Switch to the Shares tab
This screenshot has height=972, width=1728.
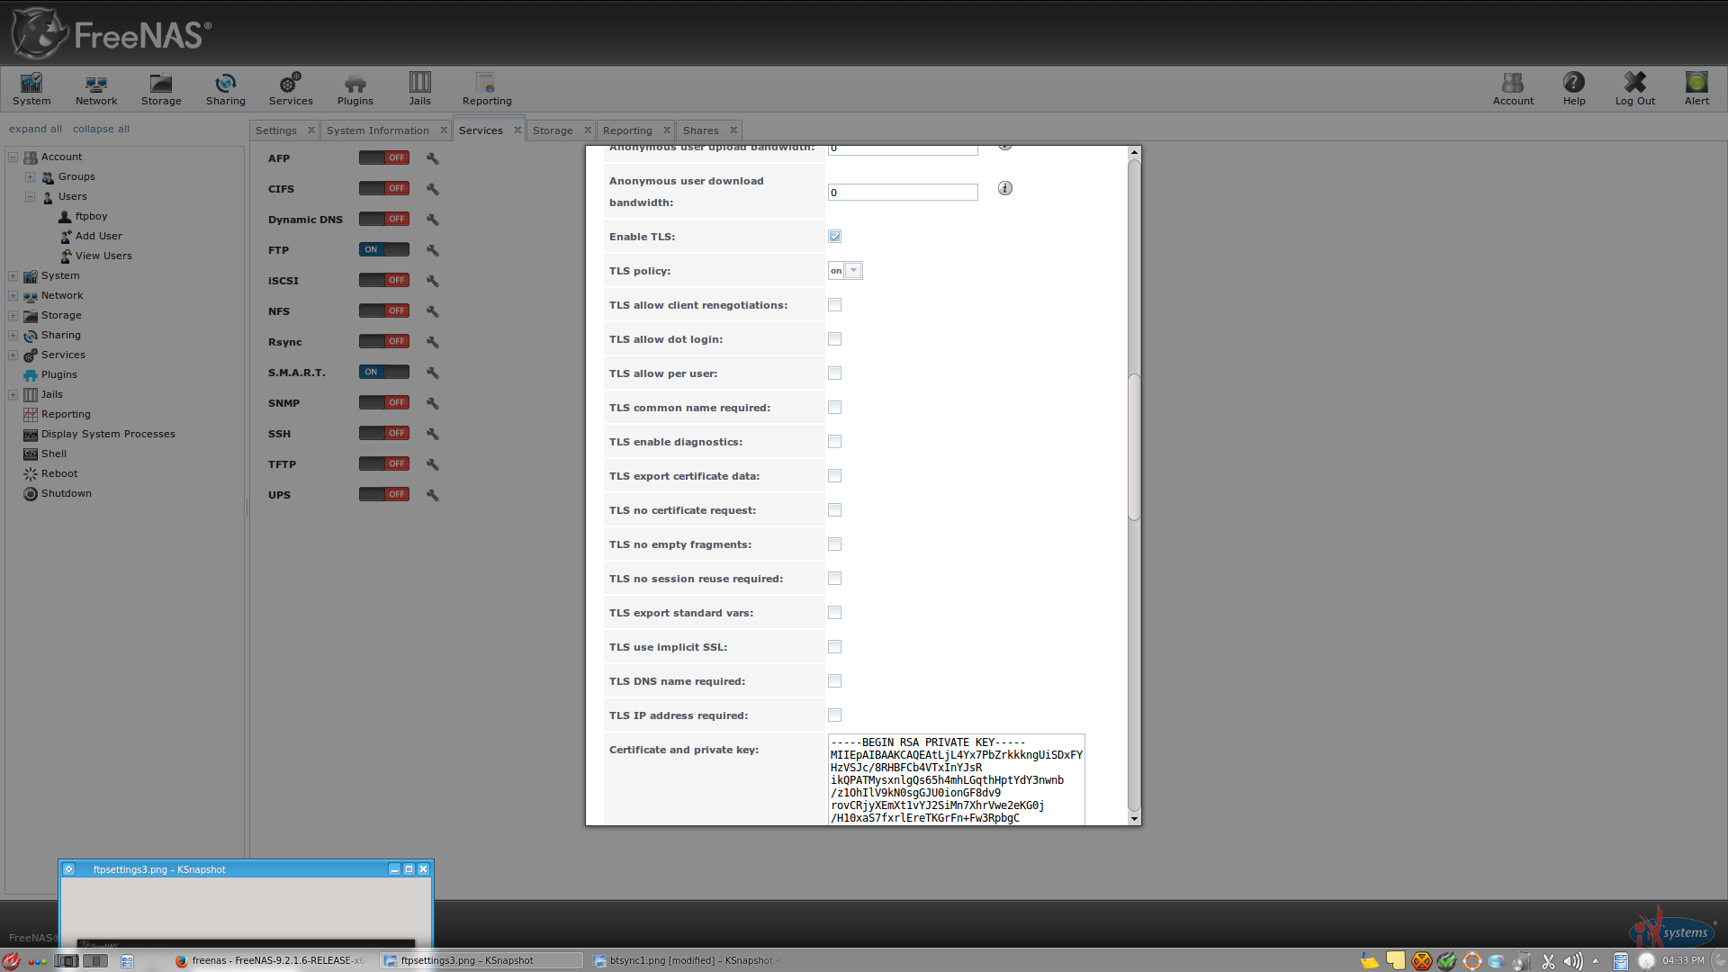[x=700, y=130]
